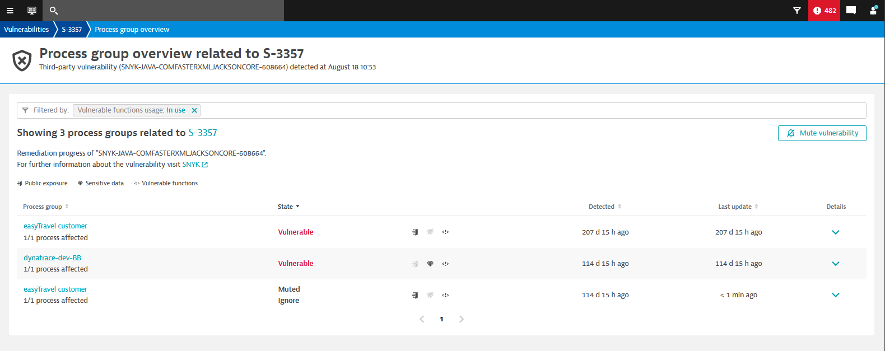Click the Details column header
This screenshot has width=885, height=351.
836,207
